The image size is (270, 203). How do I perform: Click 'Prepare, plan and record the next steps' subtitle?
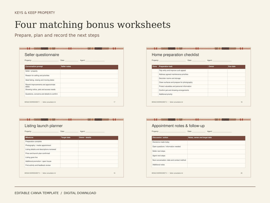(x=57, y=35)
